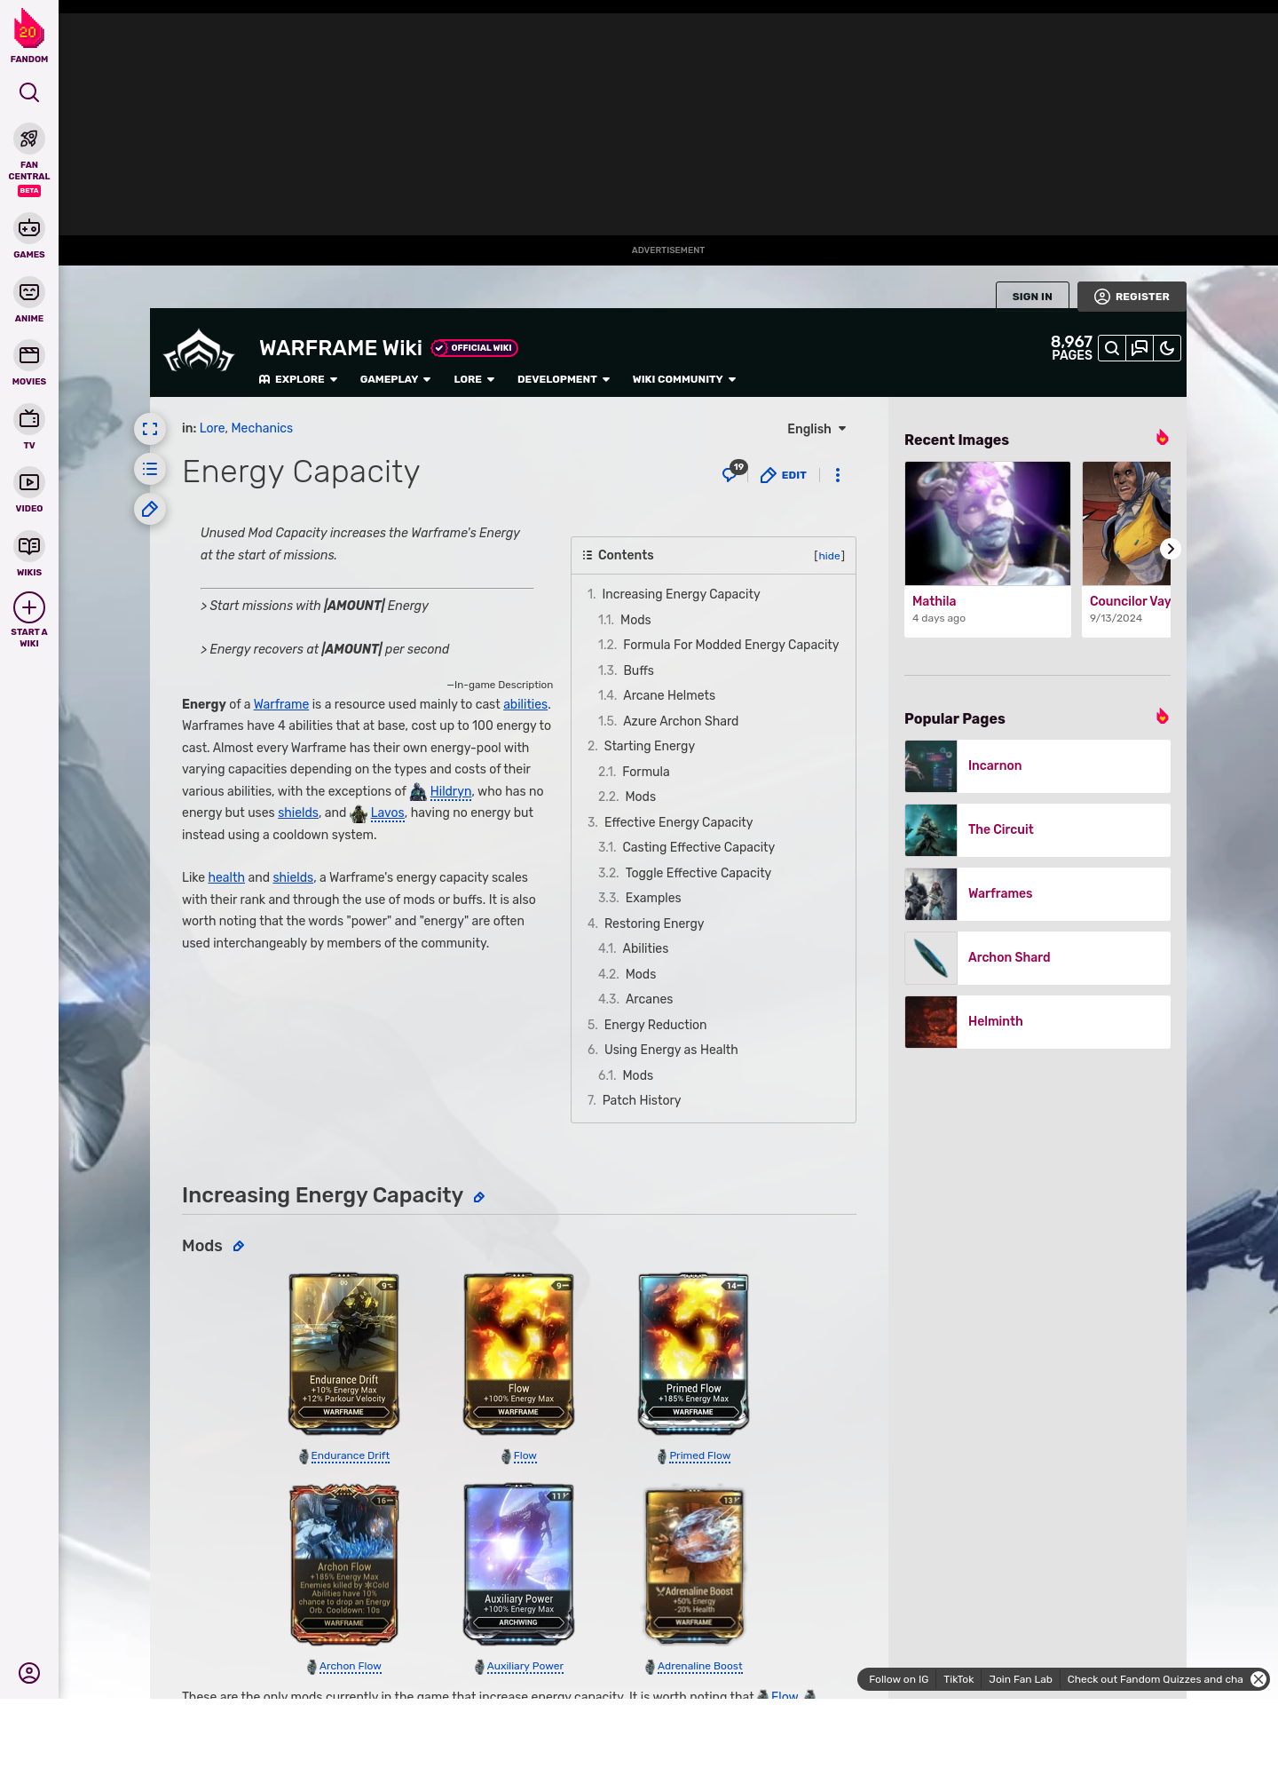Screen dimensions: 1278x1776
Task: Open the Movies clapperboard icon
Action: [29, 355]
